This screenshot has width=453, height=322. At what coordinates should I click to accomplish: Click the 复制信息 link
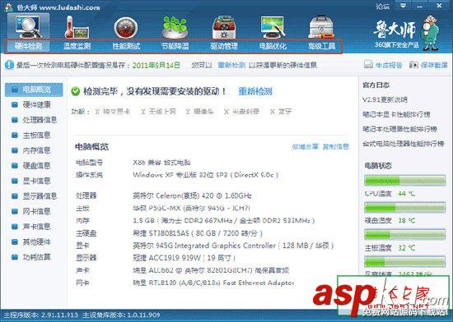336,147
